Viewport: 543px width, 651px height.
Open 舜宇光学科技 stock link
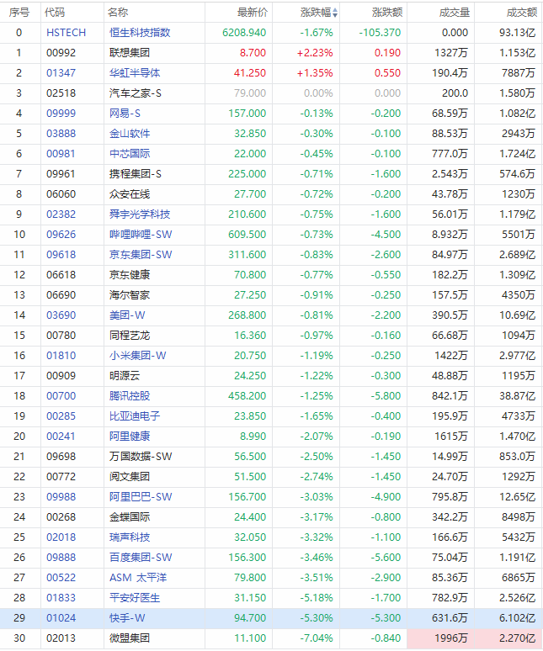[x=140, y=214]
